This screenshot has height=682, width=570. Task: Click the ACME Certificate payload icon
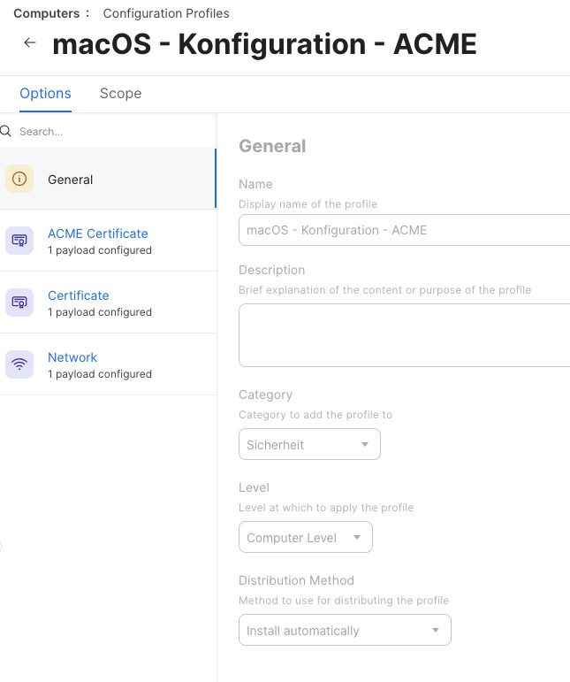[19, 241]
